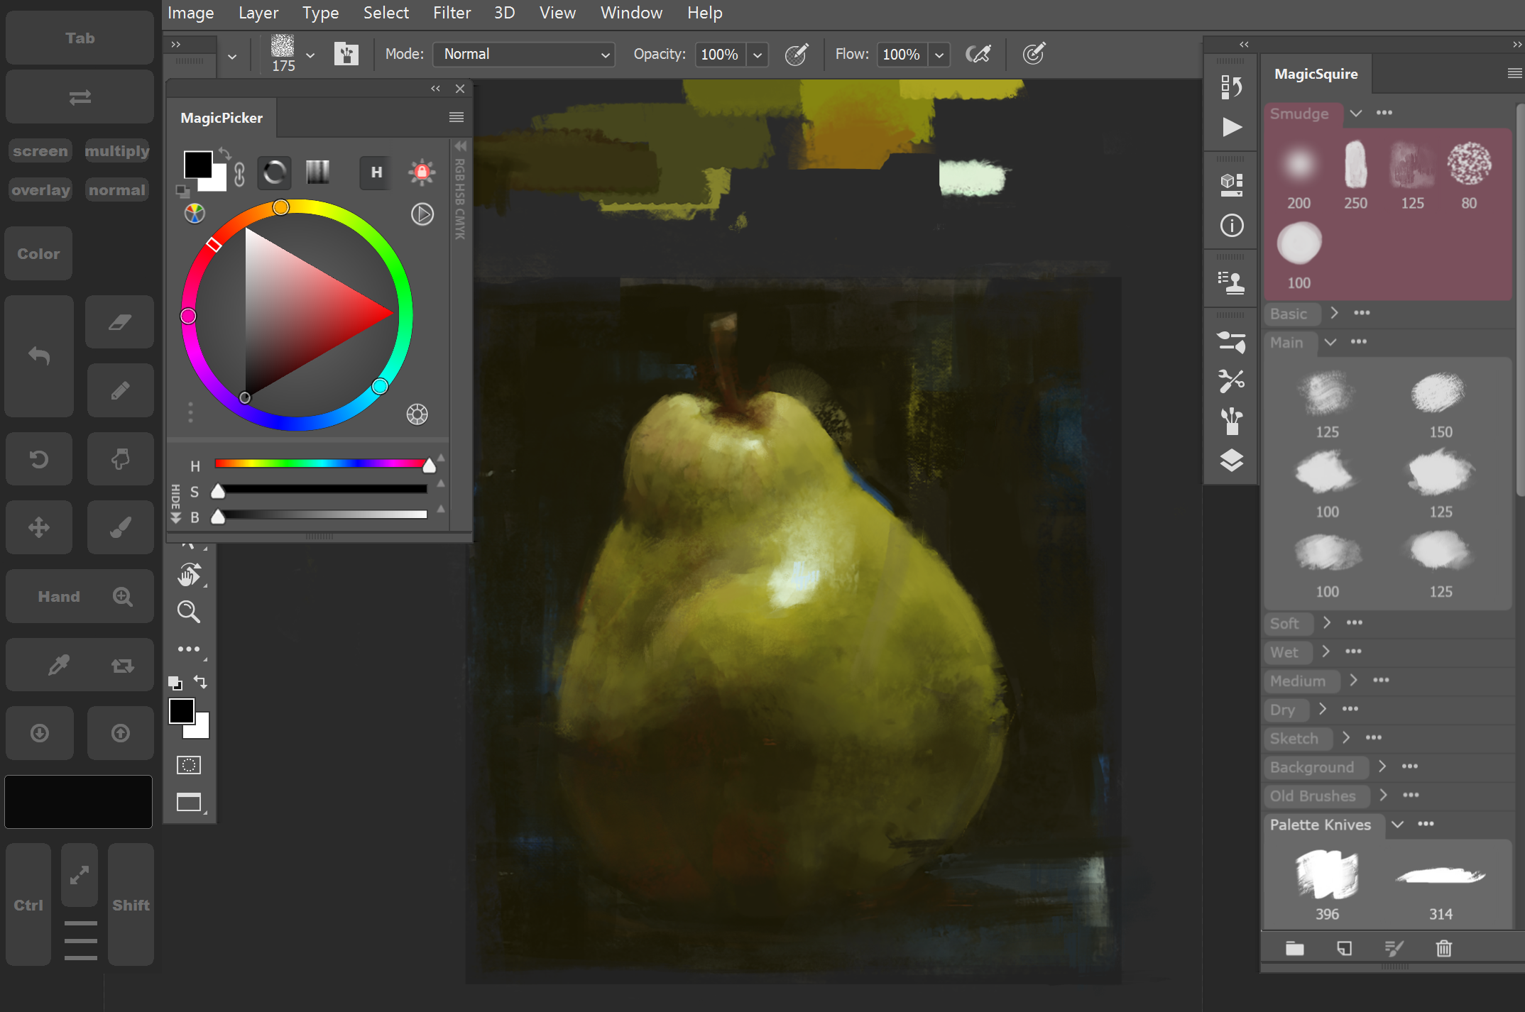The image size is (1525, 1012).
Task: Collapse the Palette Knives brush group
Action: (1397, 825)
